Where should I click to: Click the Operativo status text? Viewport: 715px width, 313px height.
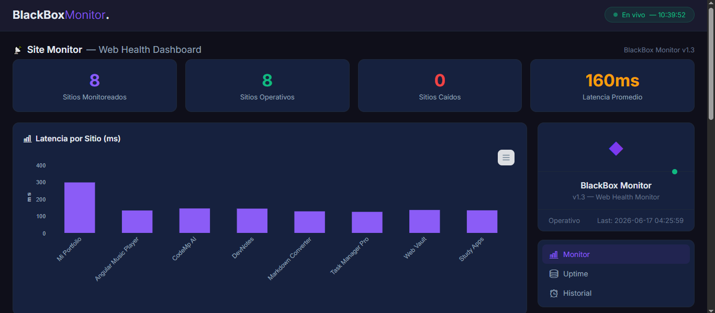coord(564,220)
